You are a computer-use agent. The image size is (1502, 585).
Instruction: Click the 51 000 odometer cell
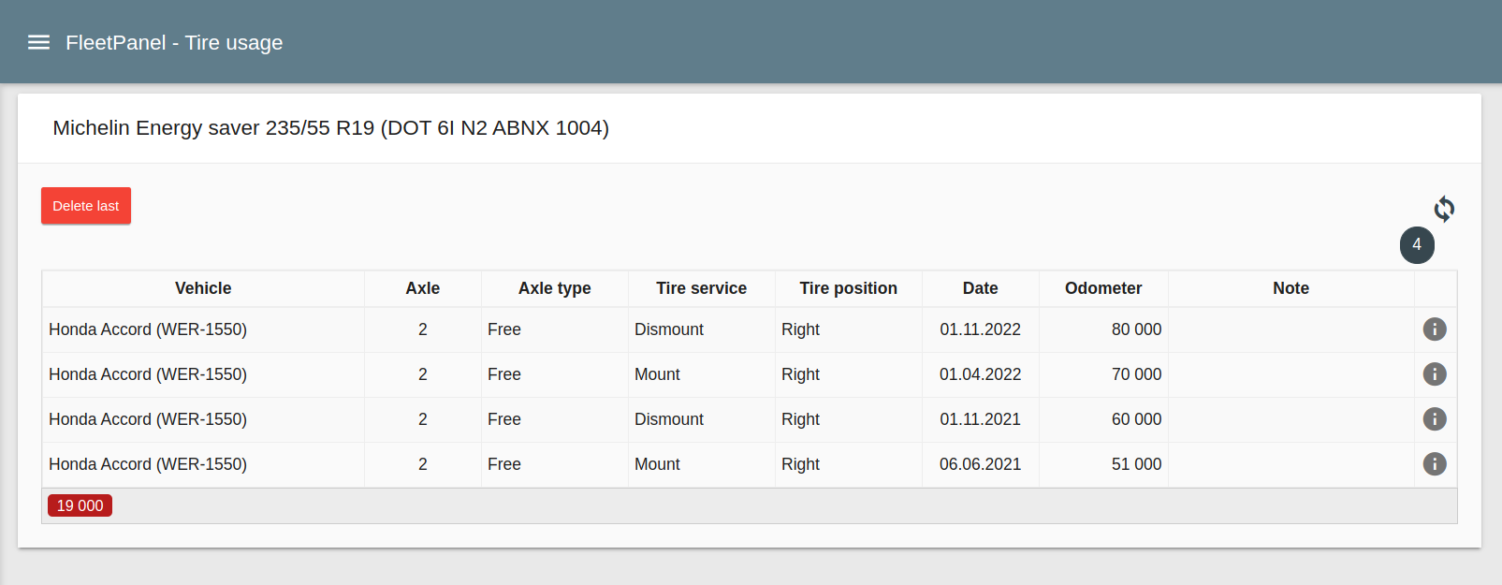tap(1136, 464)
